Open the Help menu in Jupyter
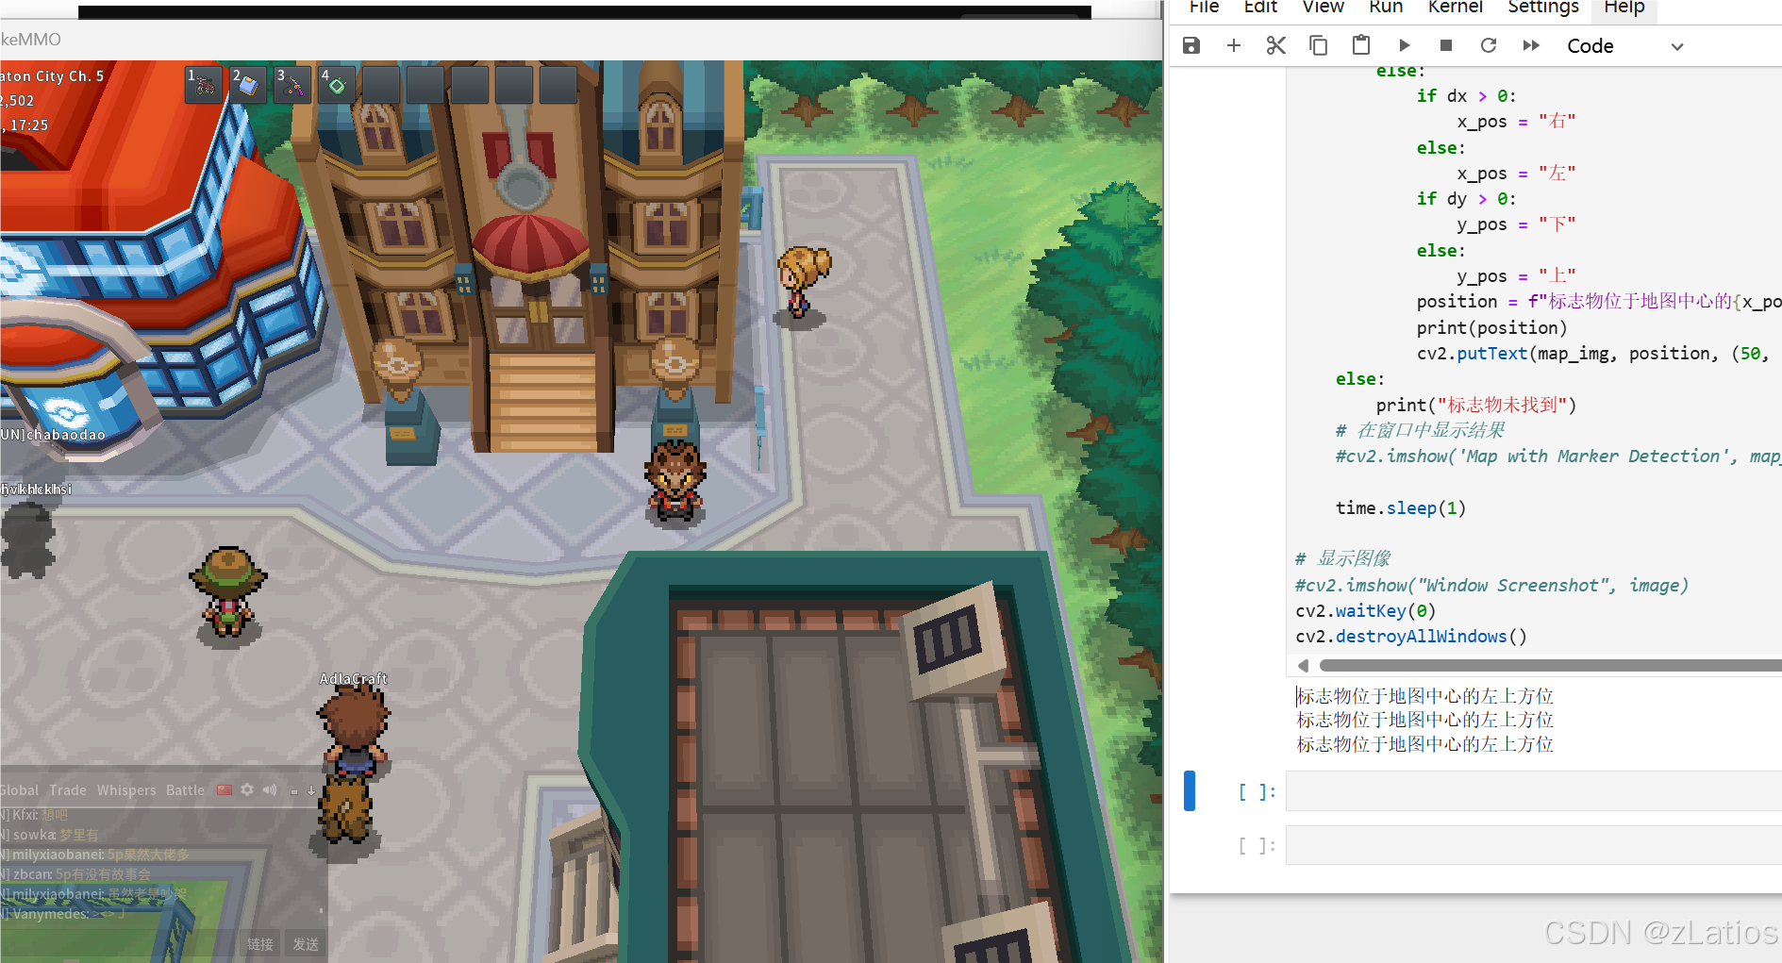This screenshot has width=1782, height=963. click(x=1624, y=8)
